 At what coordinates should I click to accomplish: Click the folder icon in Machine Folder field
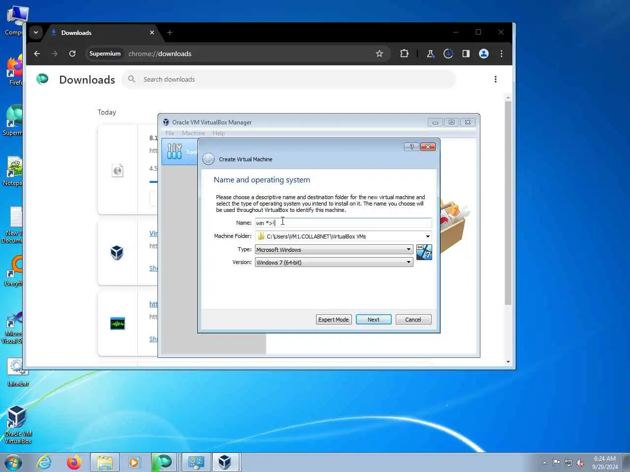point(261,236)
